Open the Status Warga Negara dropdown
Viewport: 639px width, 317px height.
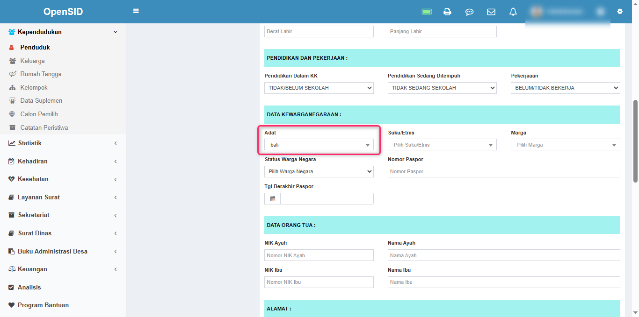point(319,172)
